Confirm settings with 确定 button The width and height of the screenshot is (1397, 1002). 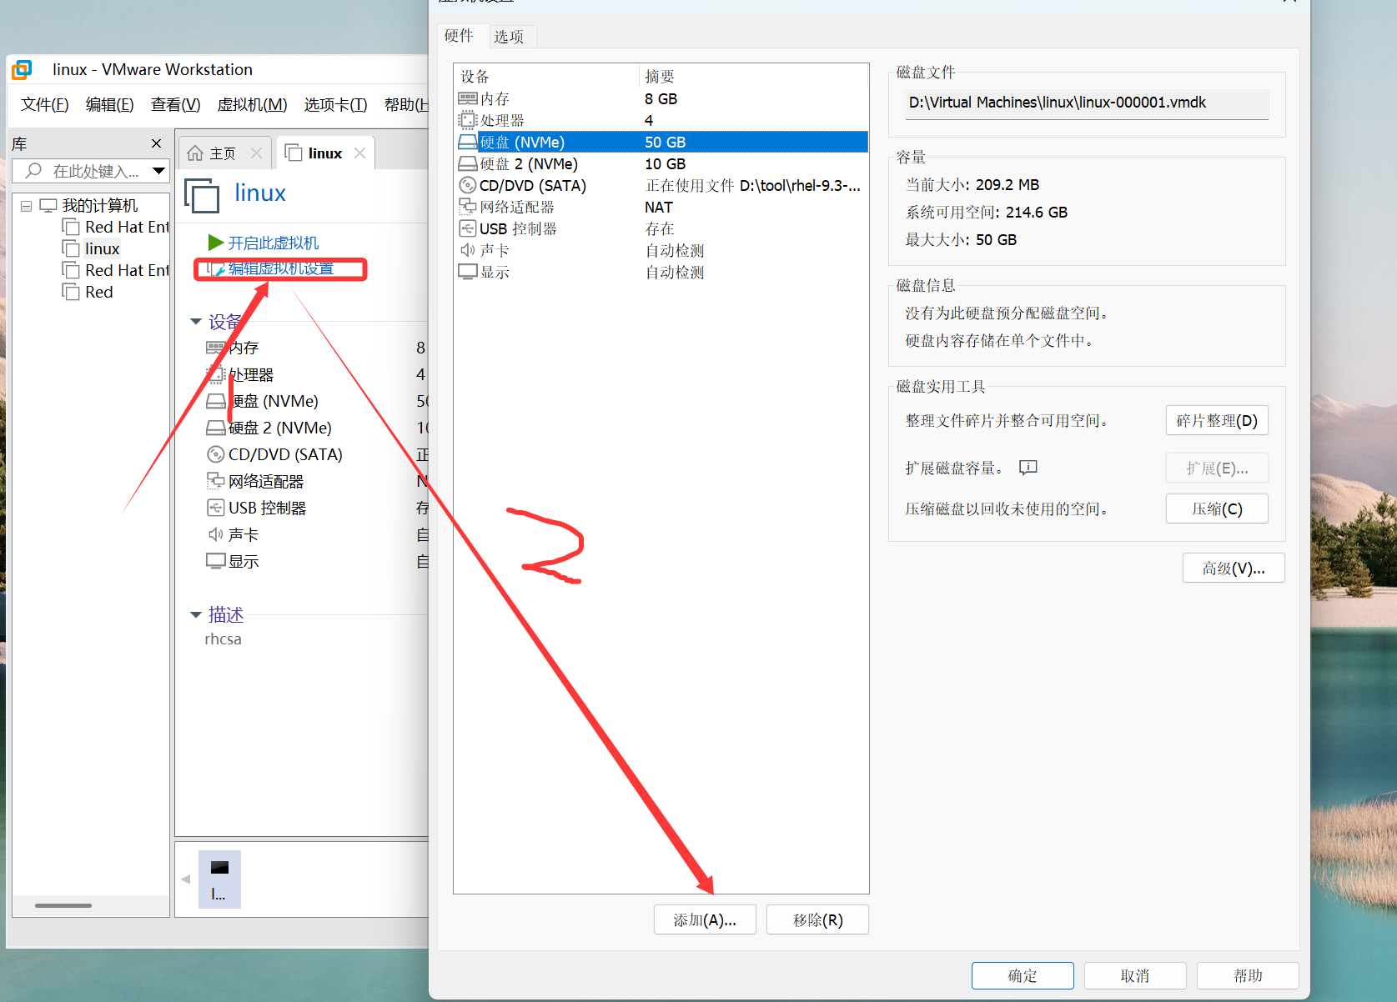click(1023, 976)
